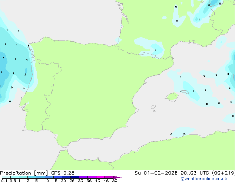Click the "0.1" legend scale label
235x182 pixels.
pyautogui.click(x=4, y=181)
